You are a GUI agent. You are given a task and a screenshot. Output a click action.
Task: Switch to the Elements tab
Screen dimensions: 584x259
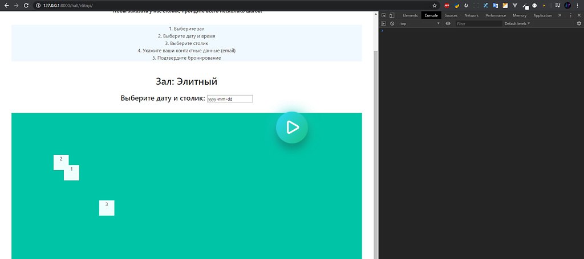(410, 15)
